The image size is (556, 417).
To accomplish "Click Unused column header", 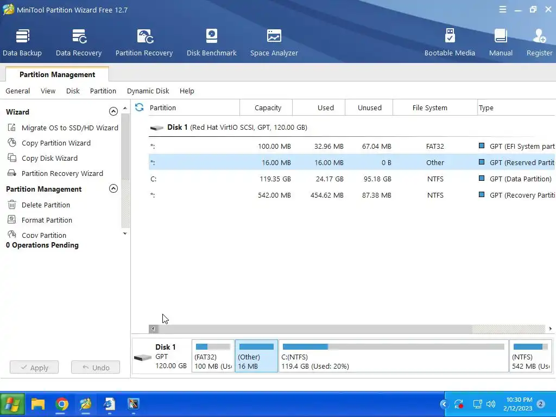I will click(x=369, y=108).
